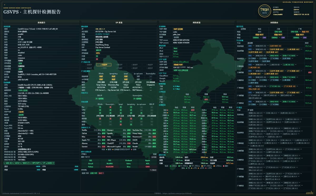The width and height of the screenshot is (316, 196).
Task: Click the Sohu mail provider cell
Action: coord(129,164)
